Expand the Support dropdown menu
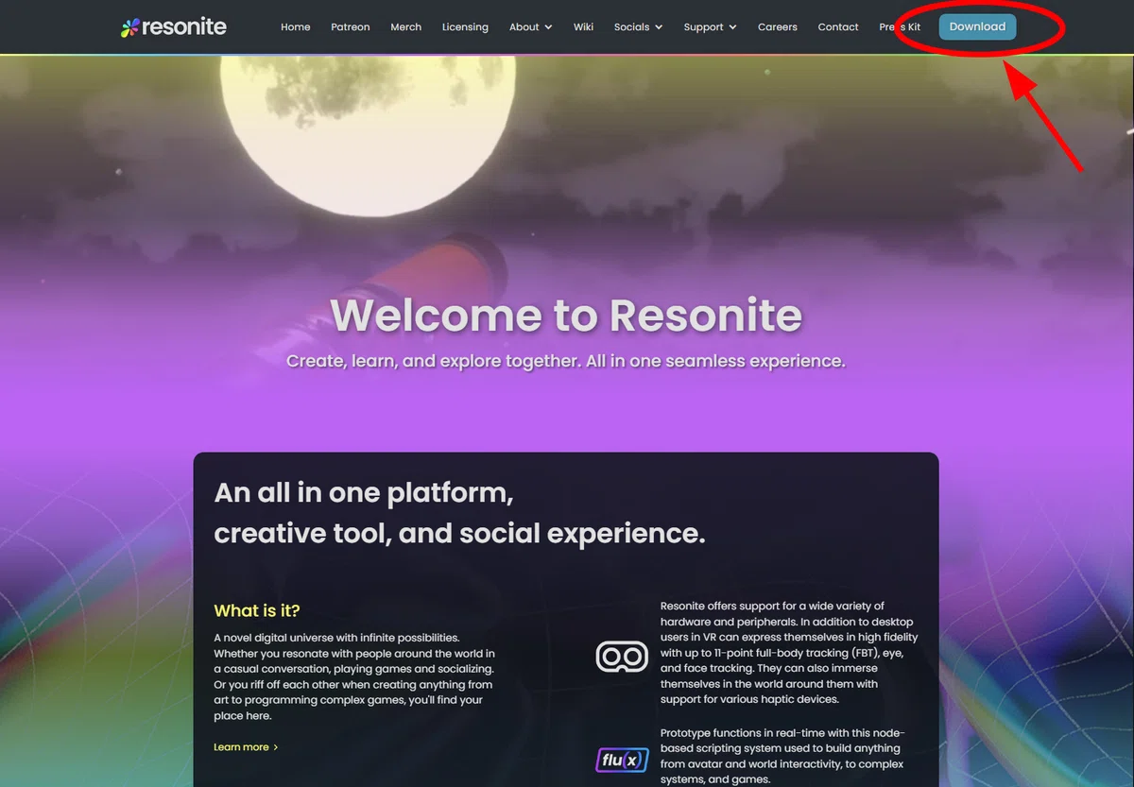This screenshot has width=1134, height=787. (711, 27)
